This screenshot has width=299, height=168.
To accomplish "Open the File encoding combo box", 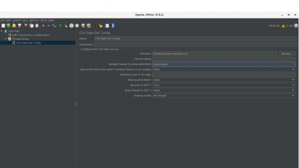I will click(224, 59).
